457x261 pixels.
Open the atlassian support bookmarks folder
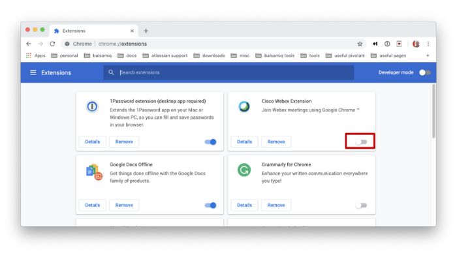coord(165,55)
